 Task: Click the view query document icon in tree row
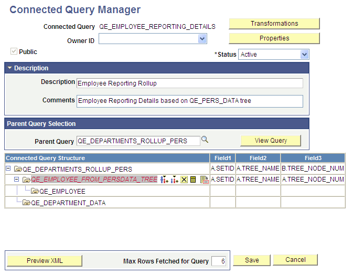tap(204, 179)
